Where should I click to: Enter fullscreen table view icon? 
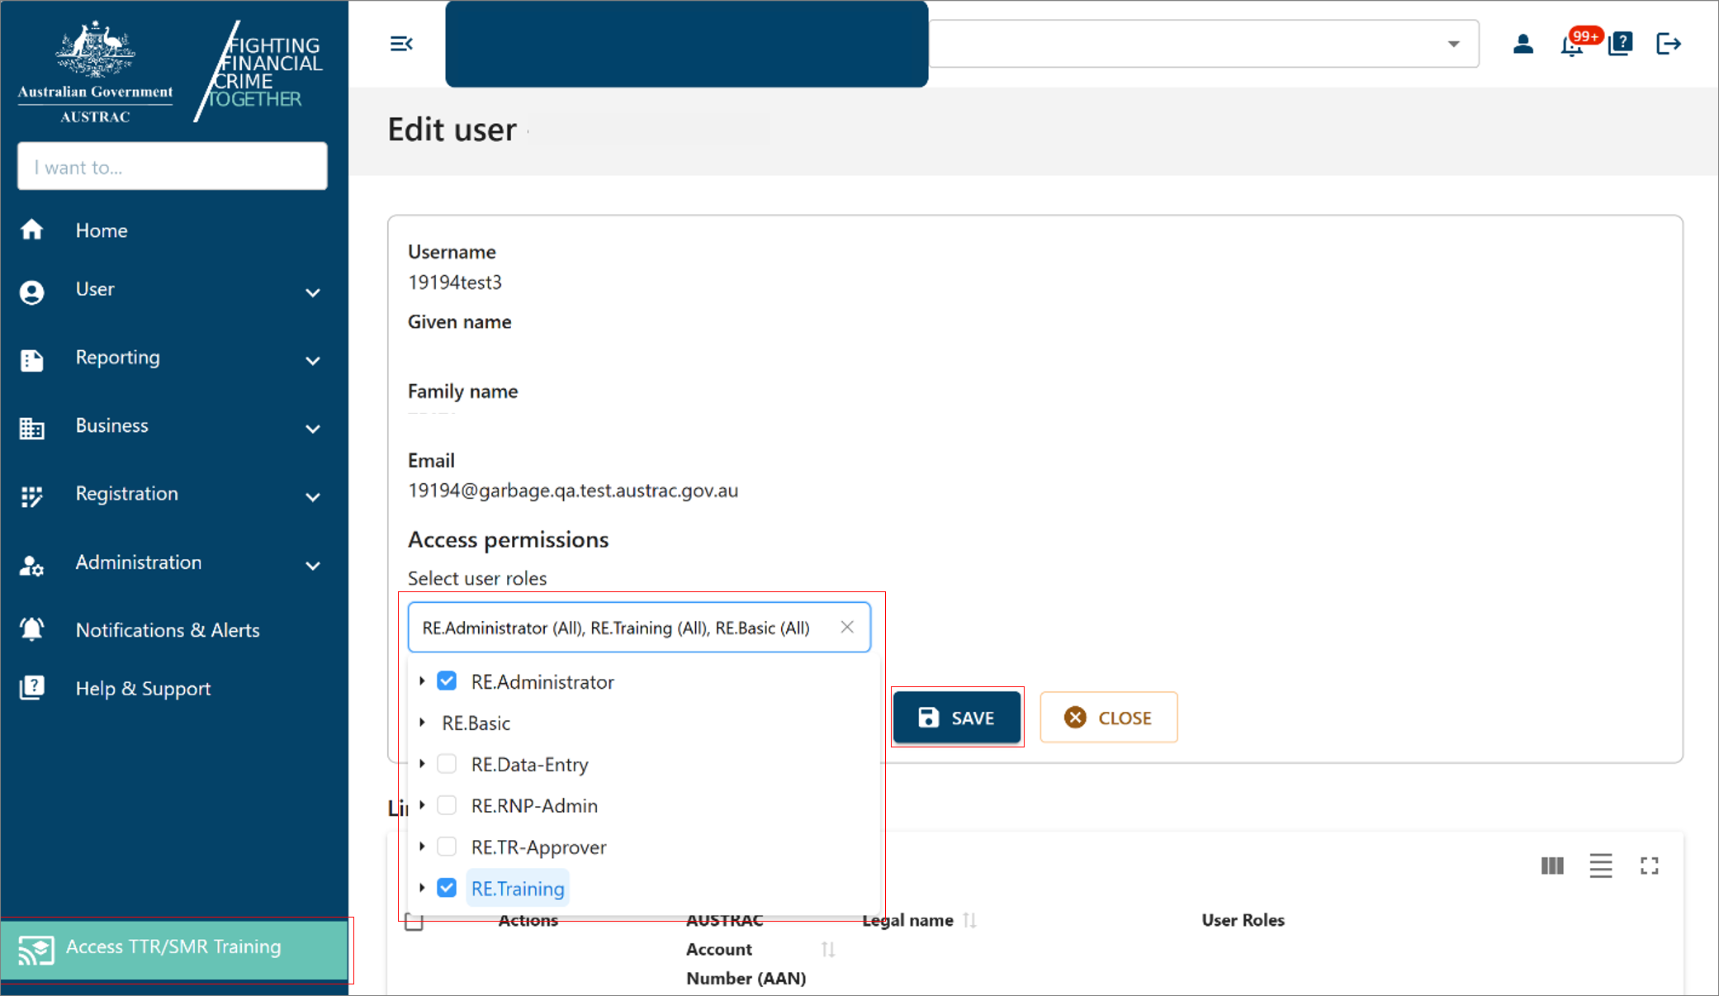tap(1650, 866)
